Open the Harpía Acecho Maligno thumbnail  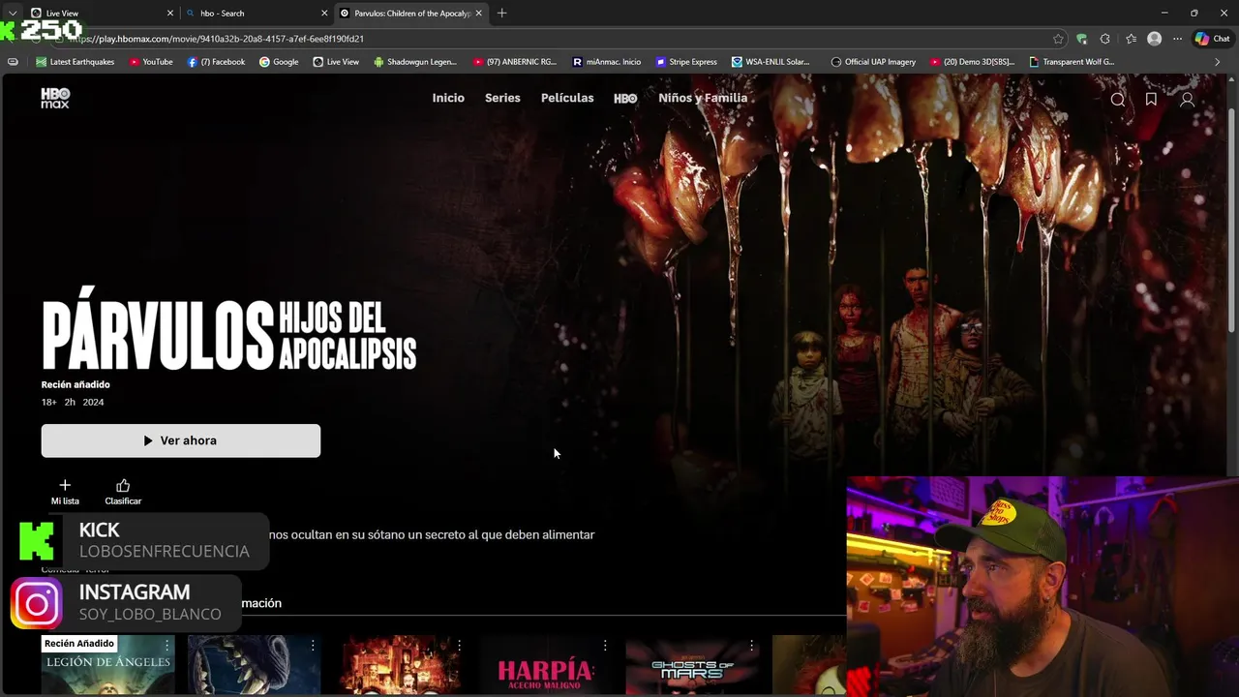tap(546, 666)
